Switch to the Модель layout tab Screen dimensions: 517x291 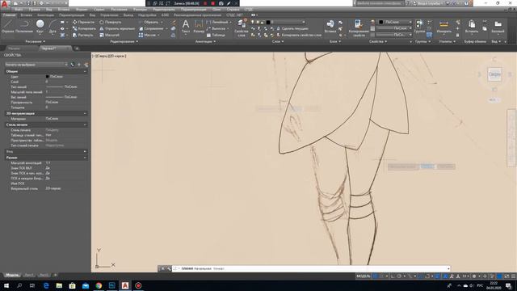(12, 275)
